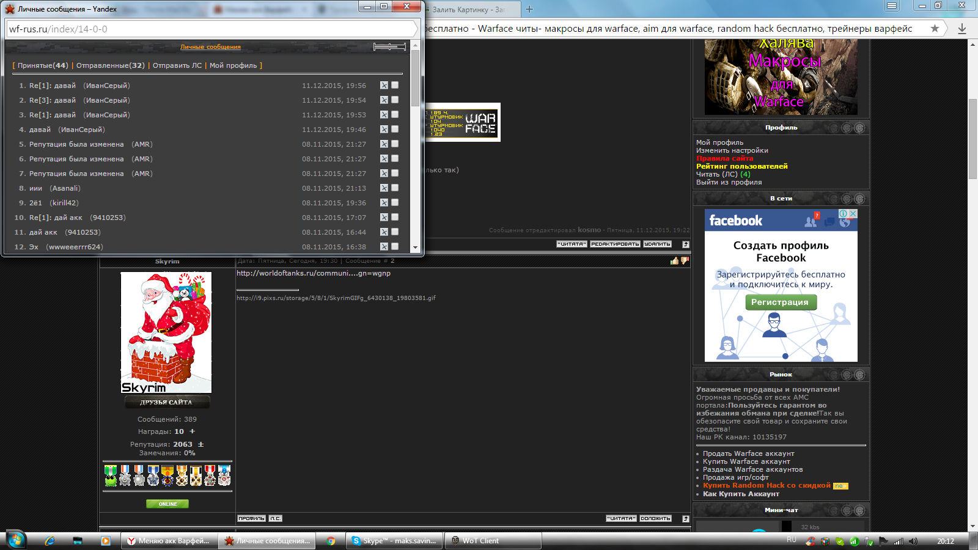Click the address bar showing wf-rus.ru
The height and width of the screenshot is (550, 978).
pyautogui.click(x=211, y=29)
